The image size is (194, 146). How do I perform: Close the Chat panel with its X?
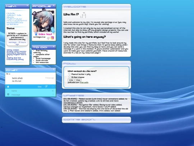54,69
